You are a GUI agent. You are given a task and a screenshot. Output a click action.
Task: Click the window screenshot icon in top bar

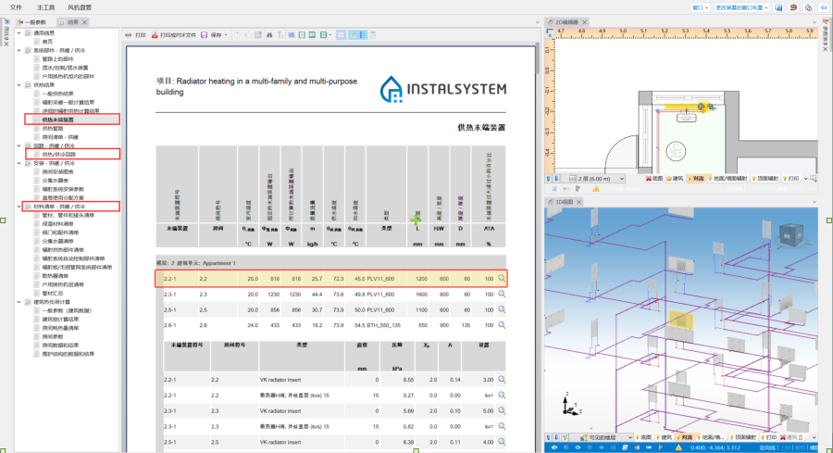(x=778, y=7)
